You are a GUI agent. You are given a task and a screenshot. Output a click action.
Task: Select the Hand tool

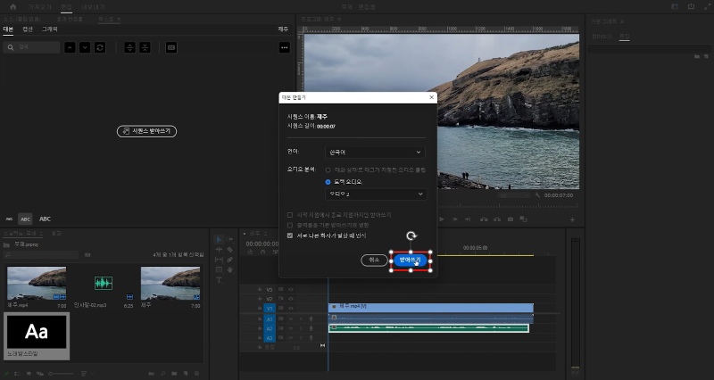pyautogui.click(x=230, y=269)
